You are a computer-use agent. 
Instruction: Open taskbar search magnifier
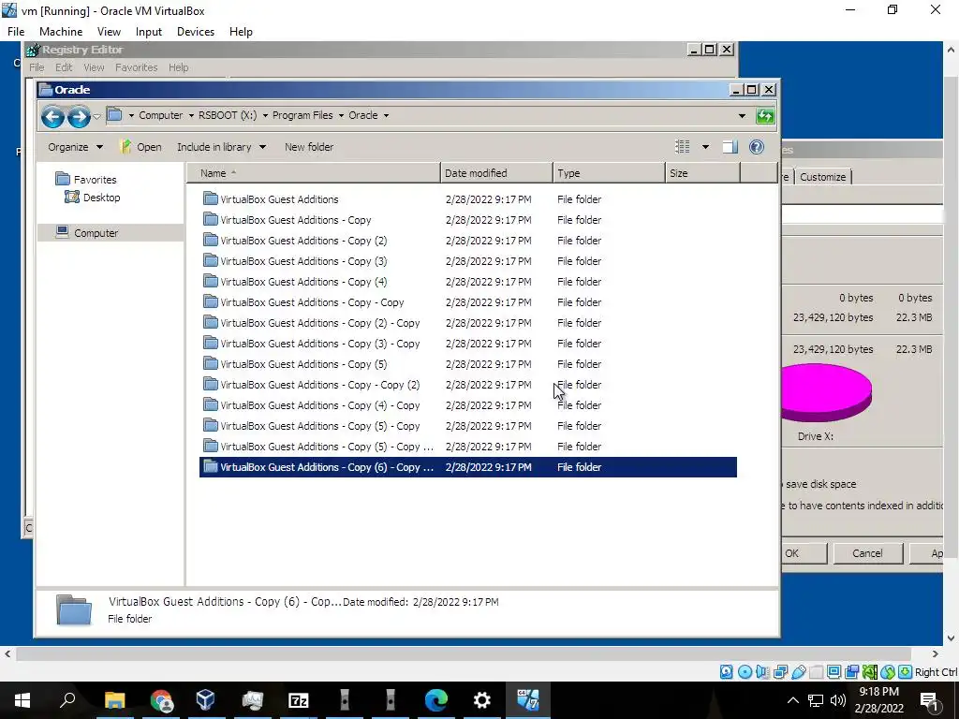pyautogui.click(x=67, y=700)
